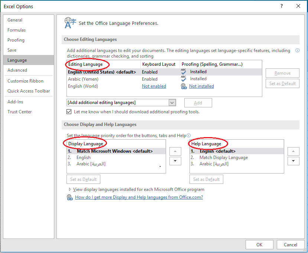Move help language up with arrow button
Screen dimensions: 308x253
tap(294, 152)
